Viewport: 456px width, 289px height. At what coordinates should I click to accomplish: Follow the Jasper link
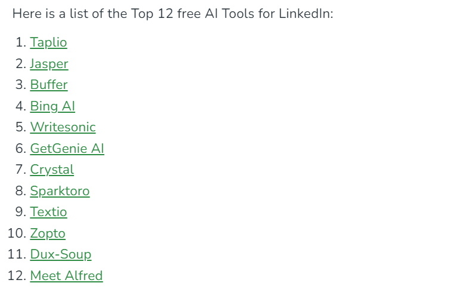click(49, 64)
